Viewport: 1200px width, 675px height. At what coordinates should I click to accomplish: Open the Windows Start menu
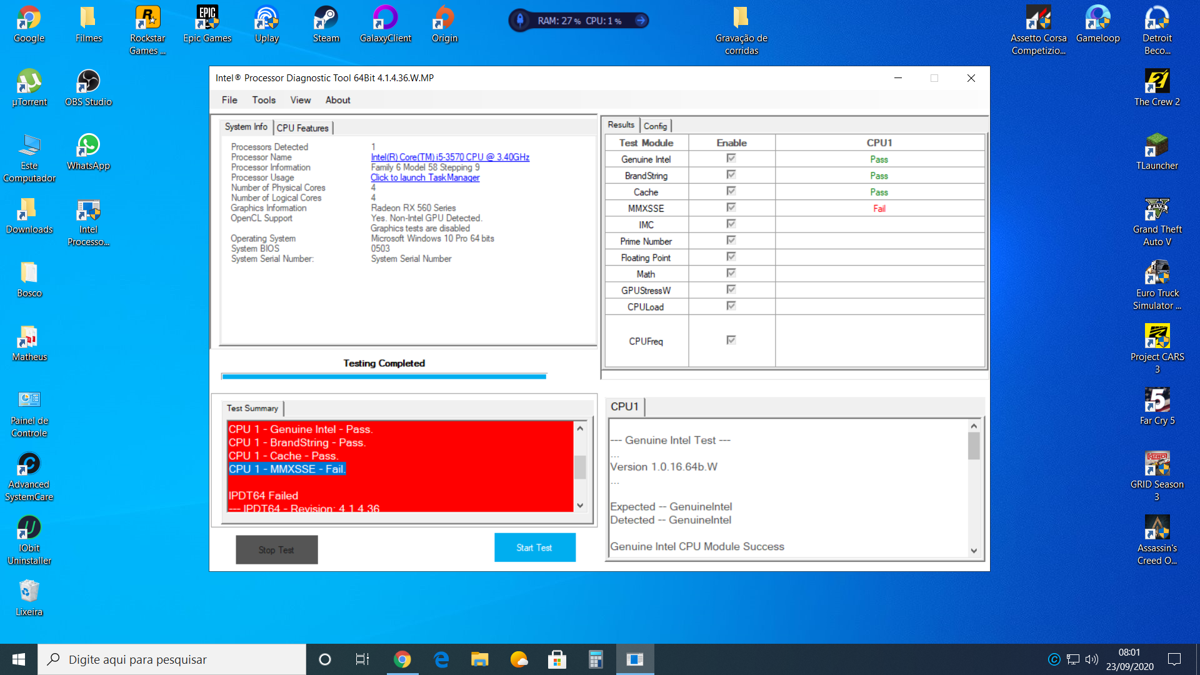click(x=19, y=659)
